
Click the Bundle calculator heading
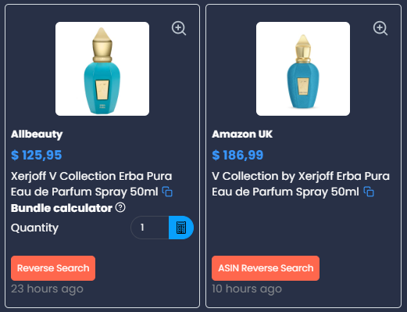(62, 208)
